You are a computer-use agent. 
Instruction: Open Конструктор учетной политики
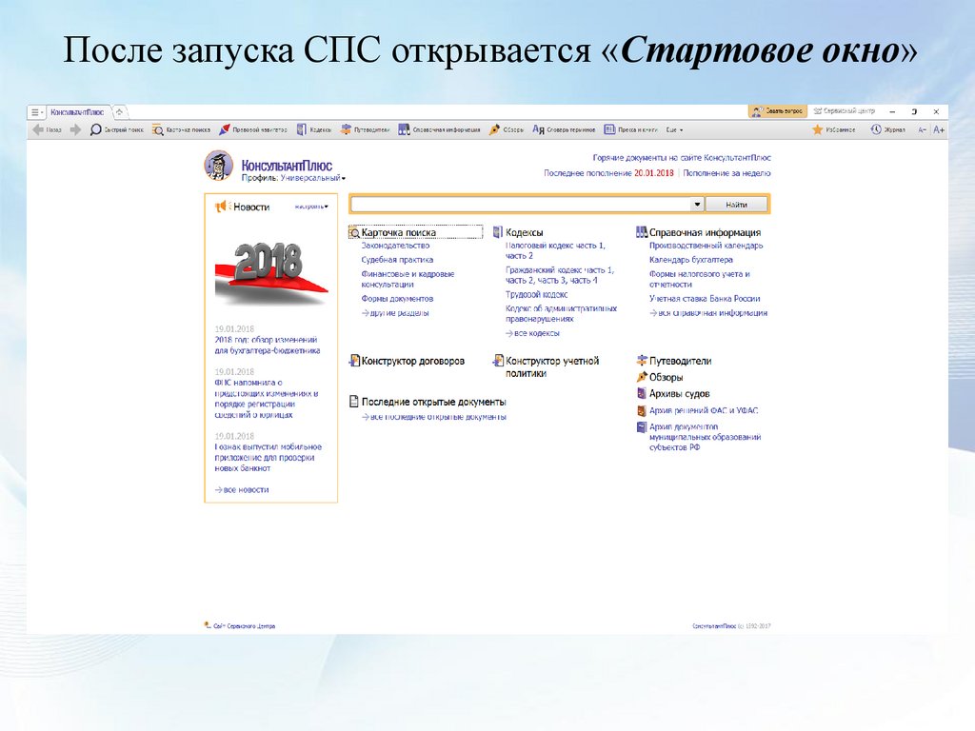(x=552, y=366)
